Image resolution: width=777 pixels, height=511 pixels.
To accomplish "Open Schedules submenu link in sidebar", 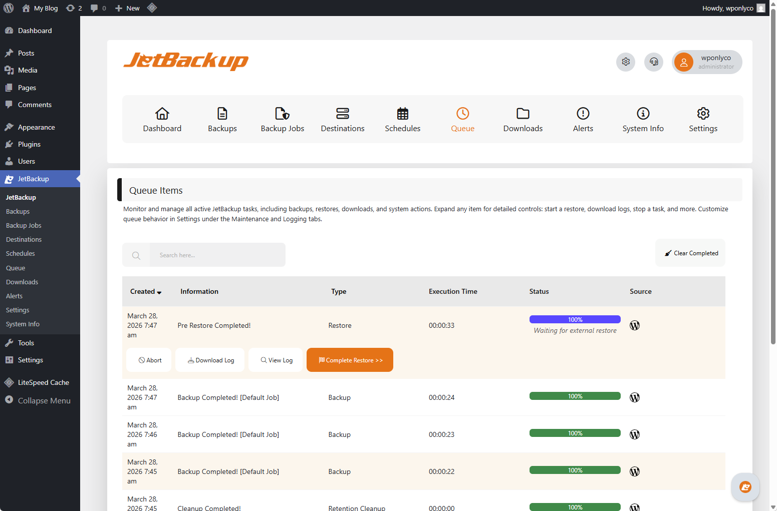I will pyautogui.click(x=20, y=254).
